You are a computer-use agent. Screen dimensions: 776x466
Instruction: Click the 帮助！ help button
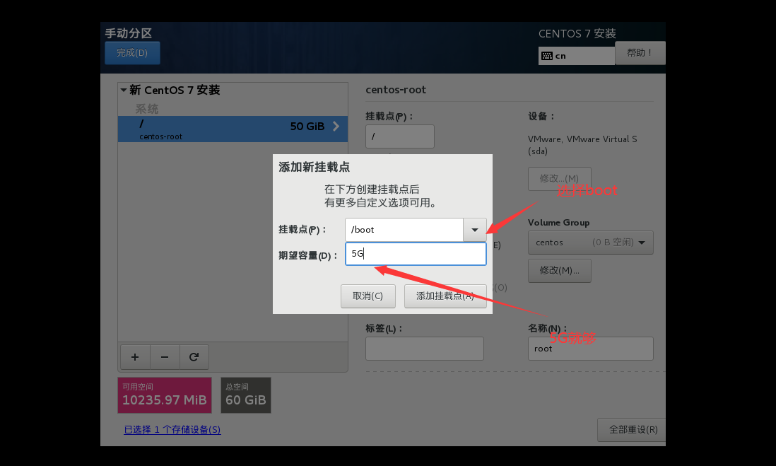pyautogui.click(x=640, y=53)
